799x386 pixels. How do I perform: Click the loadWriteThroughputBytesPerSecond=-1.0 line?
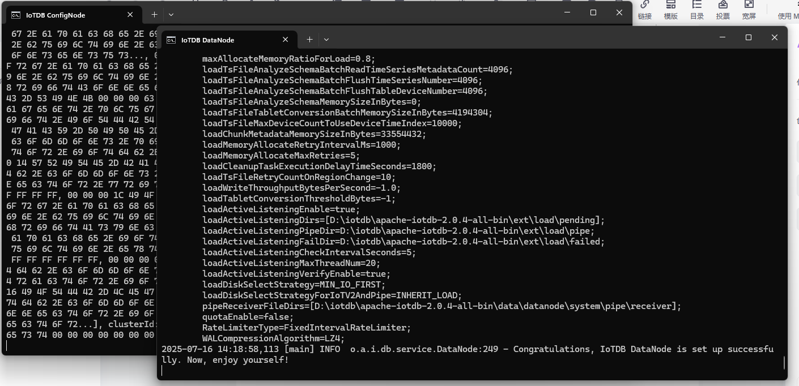(301, 188)
